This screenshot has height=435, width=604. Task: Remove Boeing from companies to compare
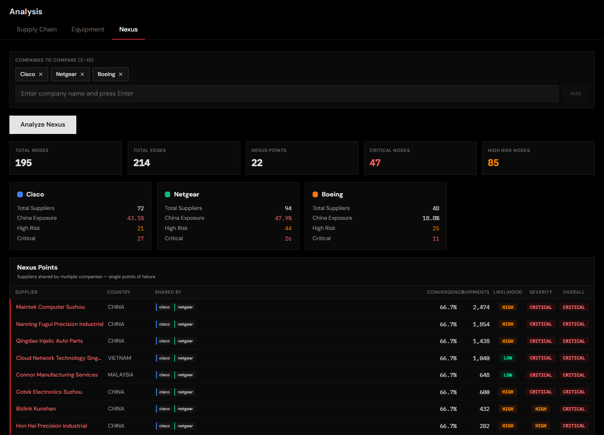click(x=121, y=74)
